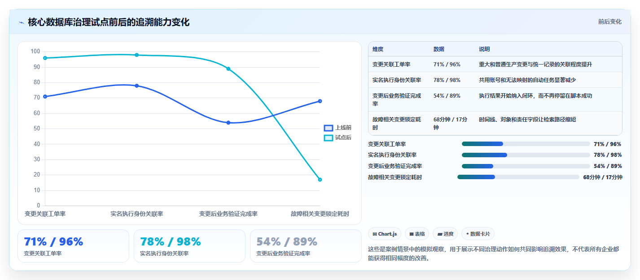This screenshot has width=640, height=280.
Task: Click description 时间线、对象和责任字段让检索路径缩短
Action: tap(527, 119)
